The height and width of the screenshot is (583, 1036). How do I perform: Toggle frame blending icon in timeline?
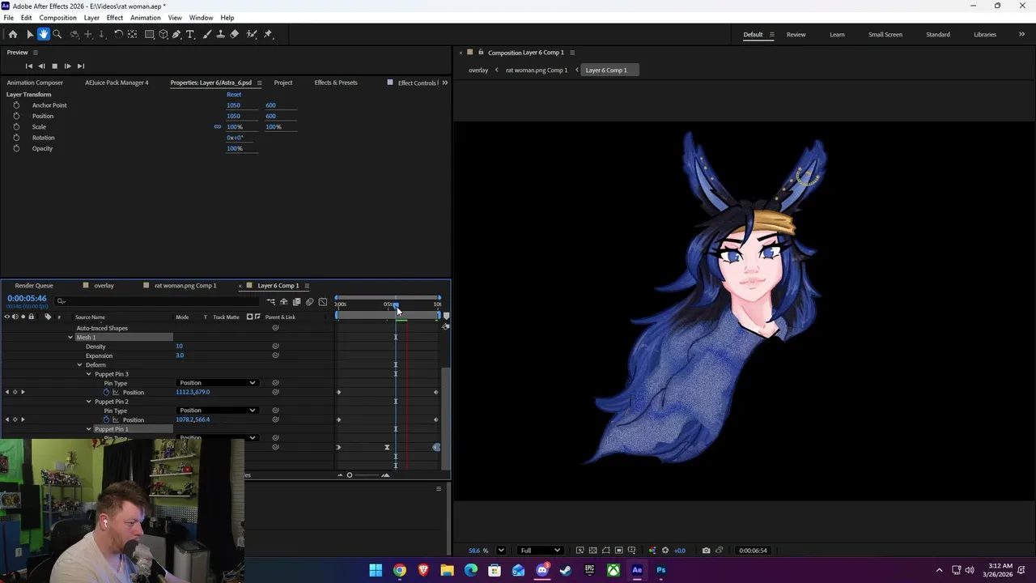point(296,302)
